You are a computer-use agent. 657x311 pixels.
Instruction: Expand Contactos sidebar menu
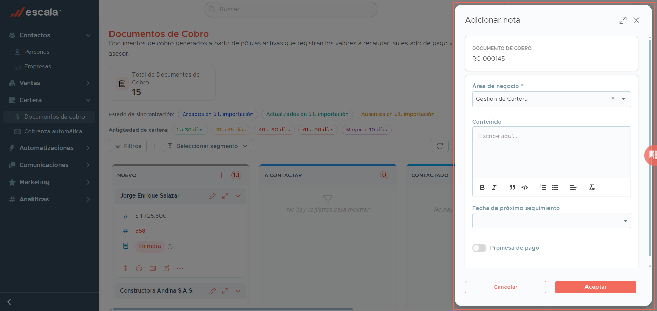pos(49,35)
